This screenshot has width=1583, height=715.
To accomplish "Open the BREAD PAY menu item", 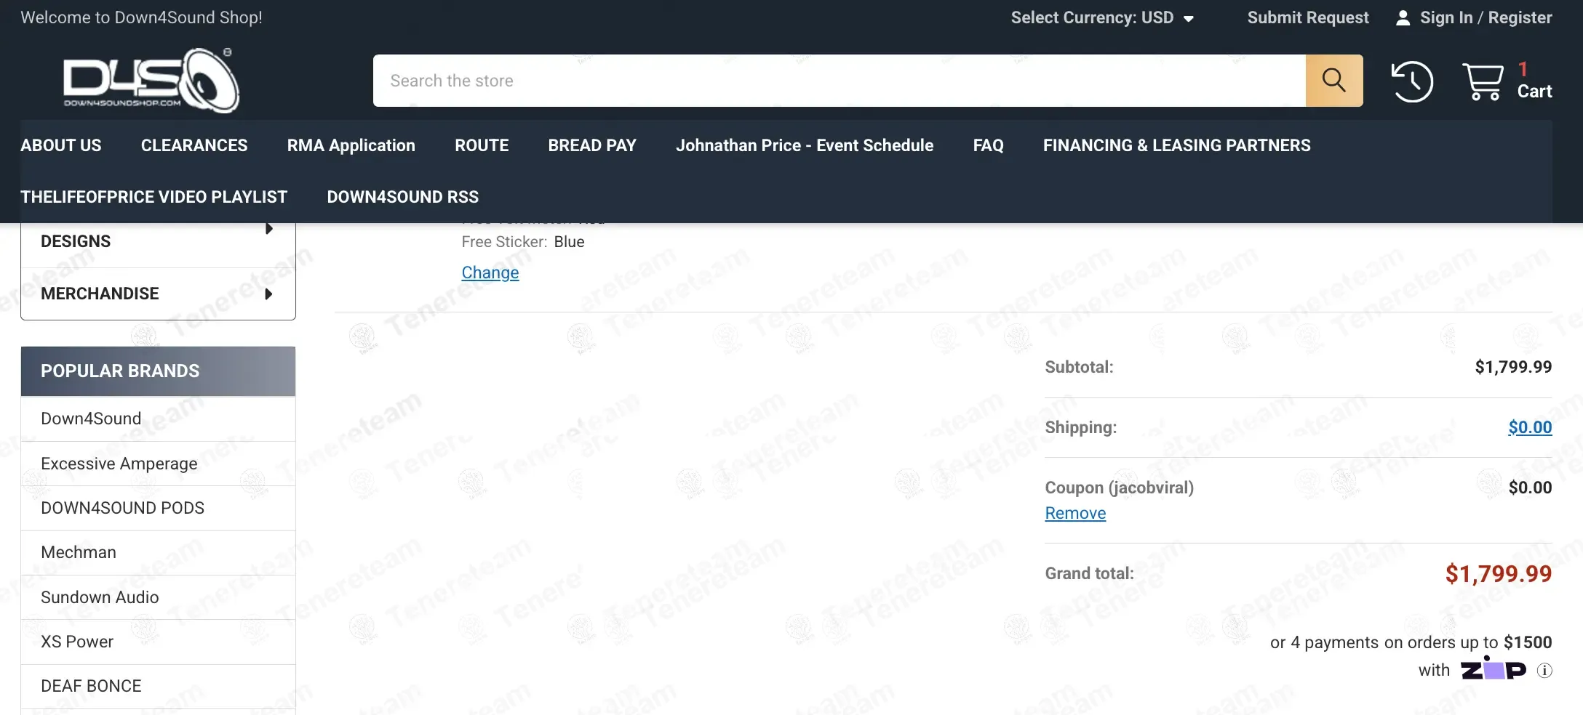I will (x=592, y=145).
